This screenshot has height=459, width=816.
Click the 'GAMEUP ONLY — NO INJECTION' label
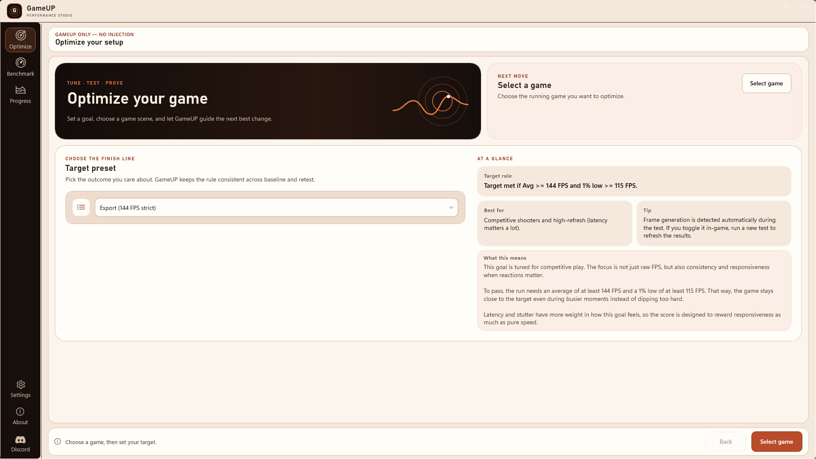(94, 34)
